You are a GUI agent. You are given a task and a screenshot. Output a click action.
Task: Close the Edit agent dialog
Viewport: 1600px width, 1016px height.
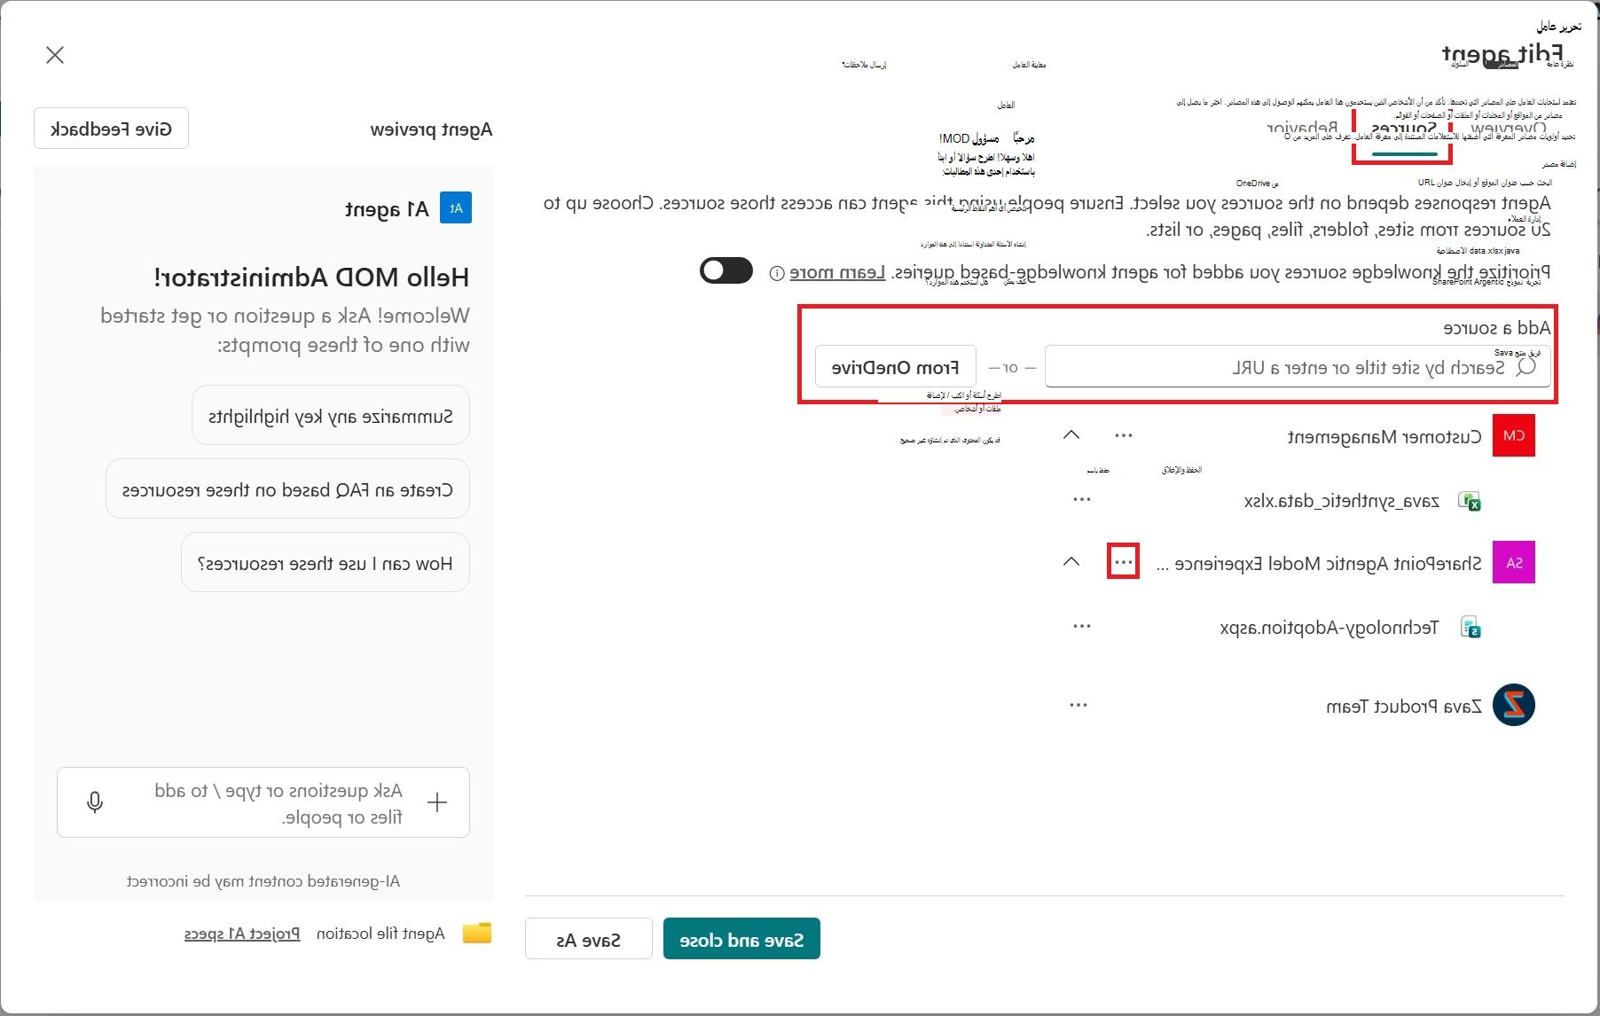55,55
